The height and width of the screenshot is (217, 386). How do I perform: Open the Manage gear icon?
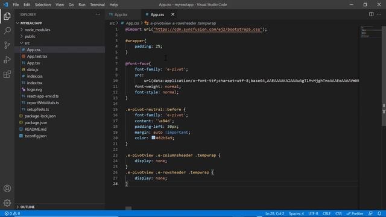tap(7, 203)
